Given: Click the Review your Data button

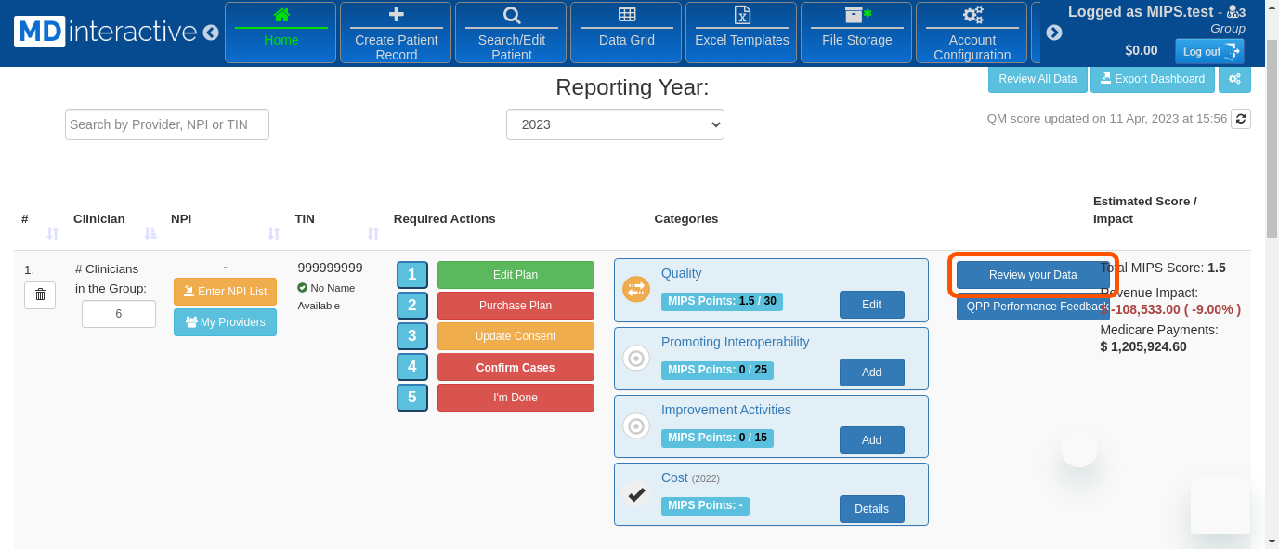Looking at the screenshot, I should (x=1033, y=275).
